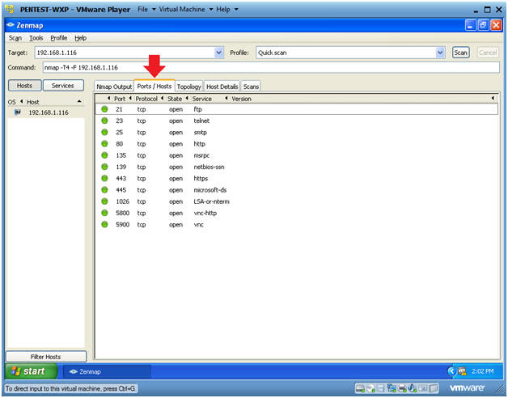Sort host list by Host column header
508x398 pixels.
pos(32,102)
